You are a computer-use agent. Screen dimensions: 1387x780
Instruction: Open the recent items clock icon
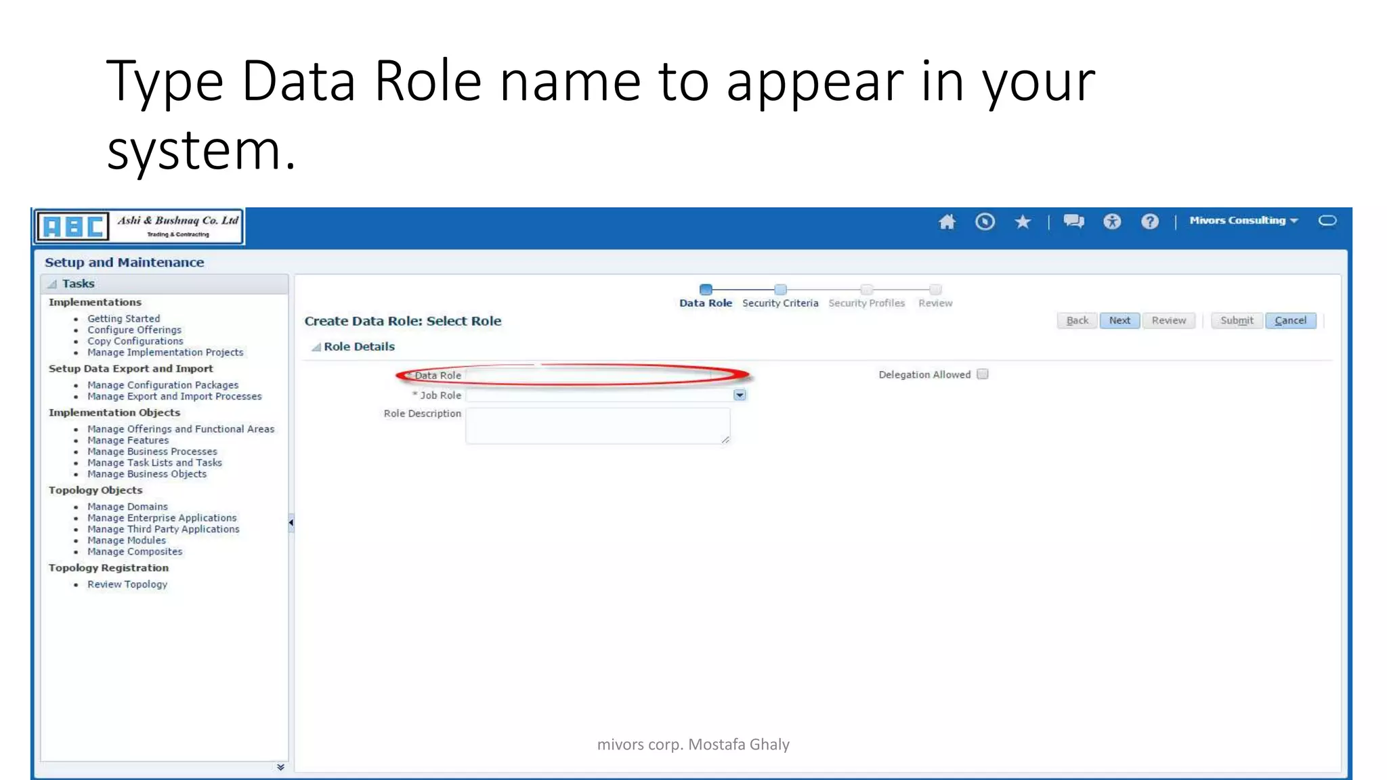985,221
